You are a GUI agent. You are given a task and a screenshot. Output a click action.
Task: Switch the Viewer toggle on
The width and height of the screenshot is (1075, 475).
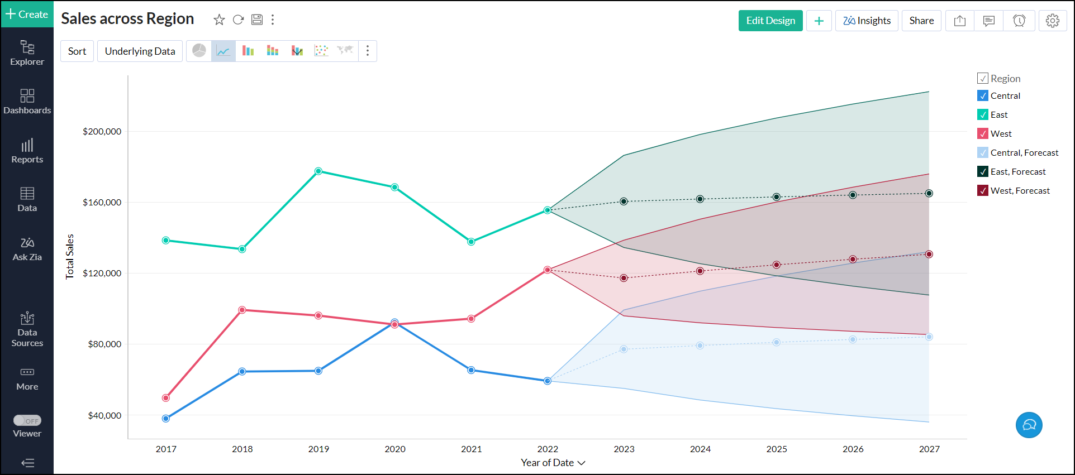coord(27,420)
